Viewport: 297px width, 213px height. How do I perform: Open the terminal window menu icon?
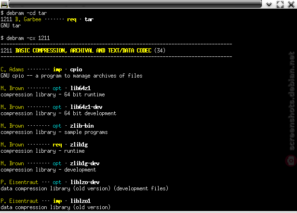4,4
